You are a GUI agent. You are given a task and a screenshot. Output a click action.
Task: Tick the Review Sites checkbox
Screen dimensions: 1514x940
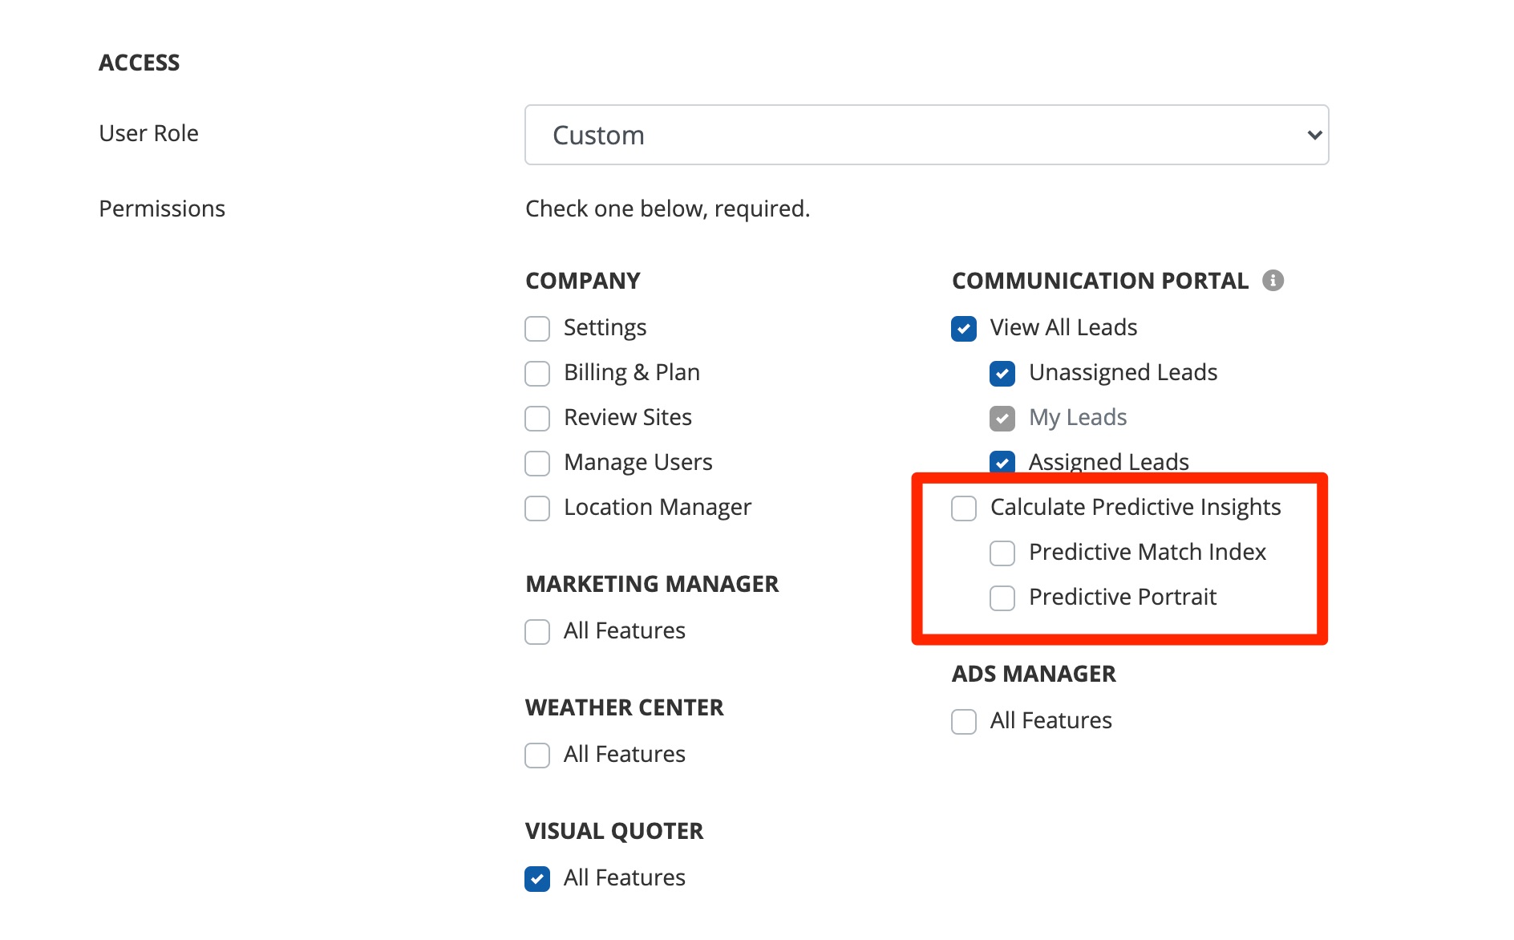[x=537, y=419]
